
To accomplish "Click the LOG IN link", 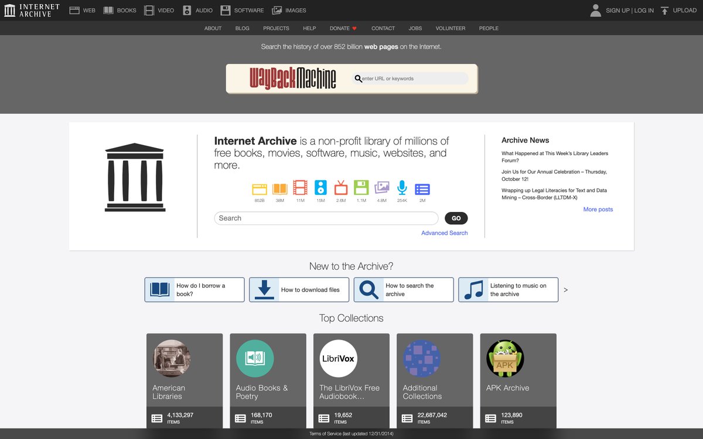I will (644, 11).
